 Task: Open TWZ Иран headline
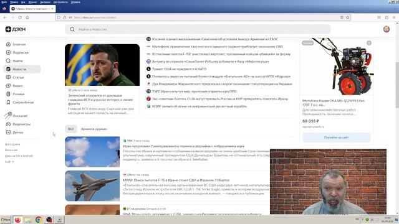tap(195, 91)
